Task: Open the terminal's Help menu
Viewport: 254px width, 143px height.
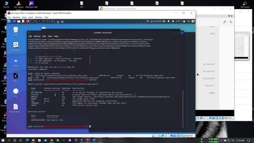Action: pos(56,36)
